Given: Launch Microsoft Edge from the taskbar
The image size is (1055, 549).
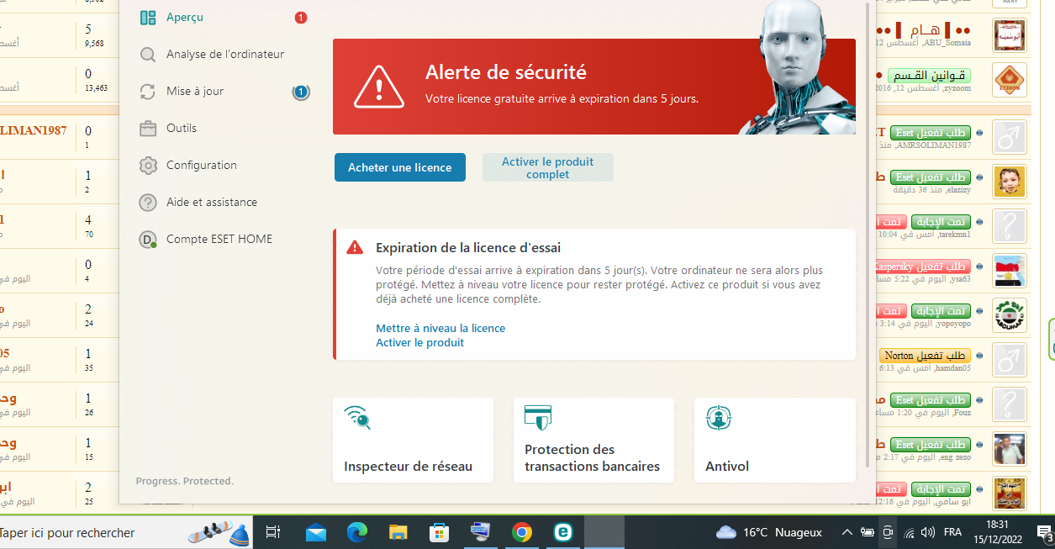Looking at the screenshot, I should [357, 532].
